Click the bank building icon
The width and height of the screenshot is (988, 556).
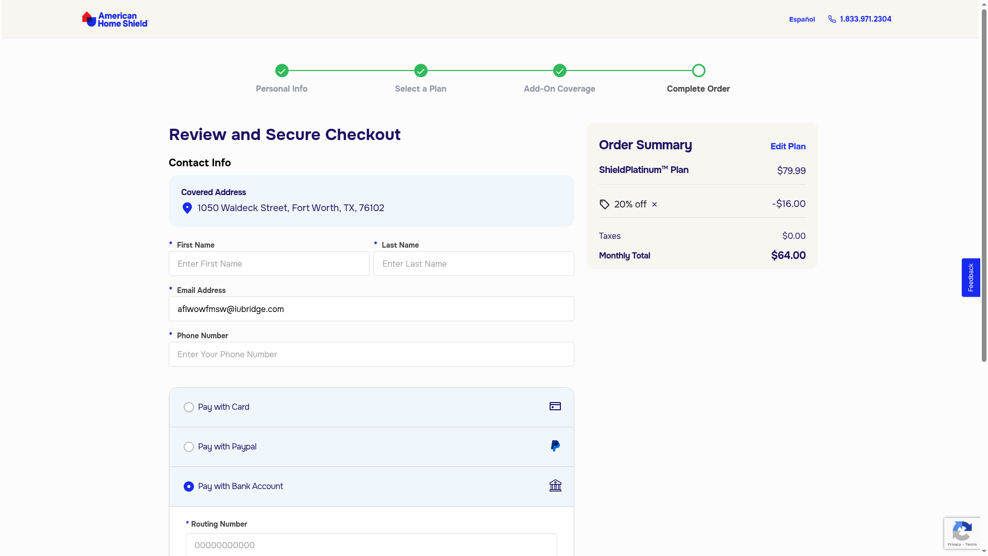pyautogui.click(x=555, y=486)
